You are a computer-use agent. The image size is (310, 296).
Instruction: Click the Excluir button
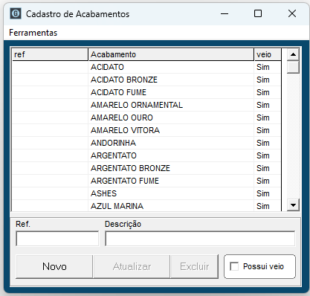click(195, 266)
